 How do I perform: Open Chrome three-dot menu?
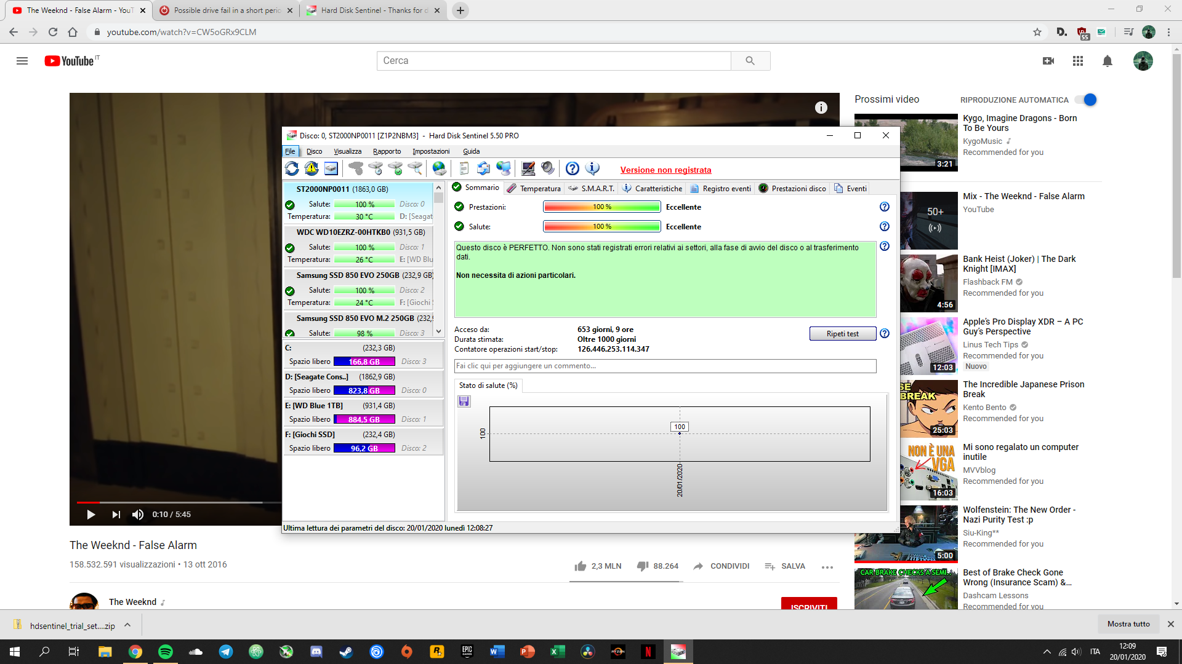[x=1168, y=32]
